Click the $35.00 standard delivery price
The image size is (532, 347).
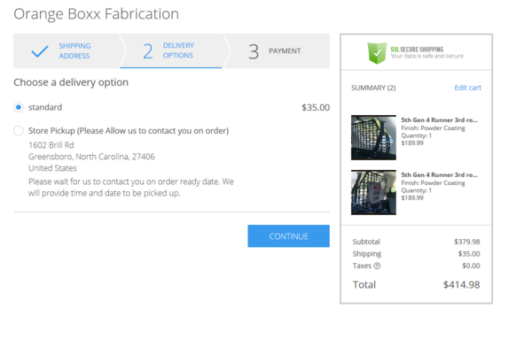(x=316, y=107)
